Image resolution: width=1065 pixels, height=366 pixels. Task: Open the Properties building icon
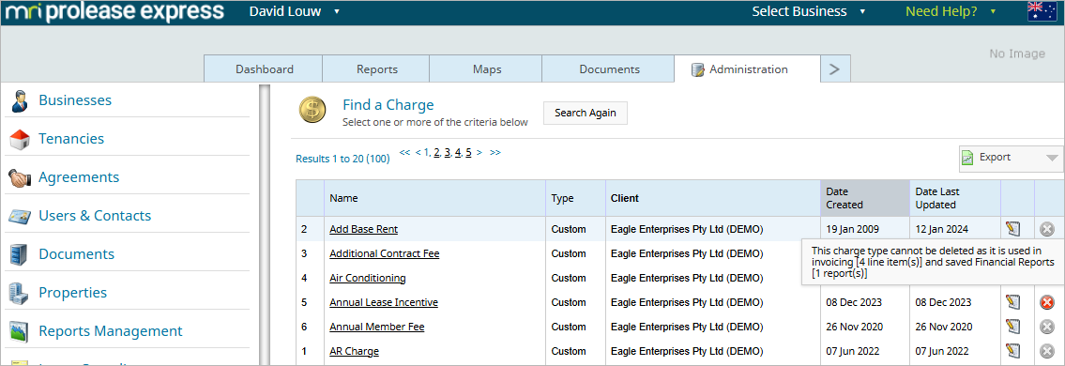19,294
